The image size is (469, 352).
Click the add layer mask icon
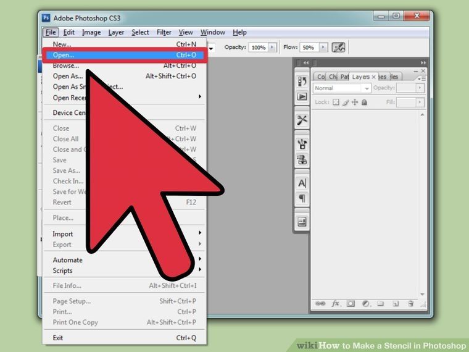coord(351,303)
